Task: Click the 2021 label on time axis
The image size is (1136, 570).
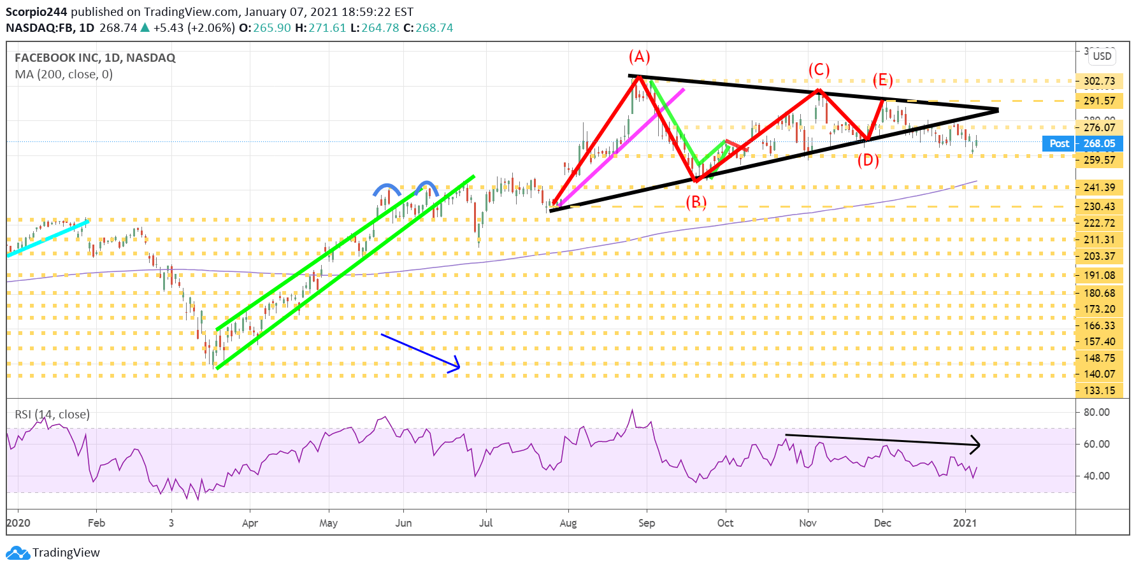Action: 965,523
